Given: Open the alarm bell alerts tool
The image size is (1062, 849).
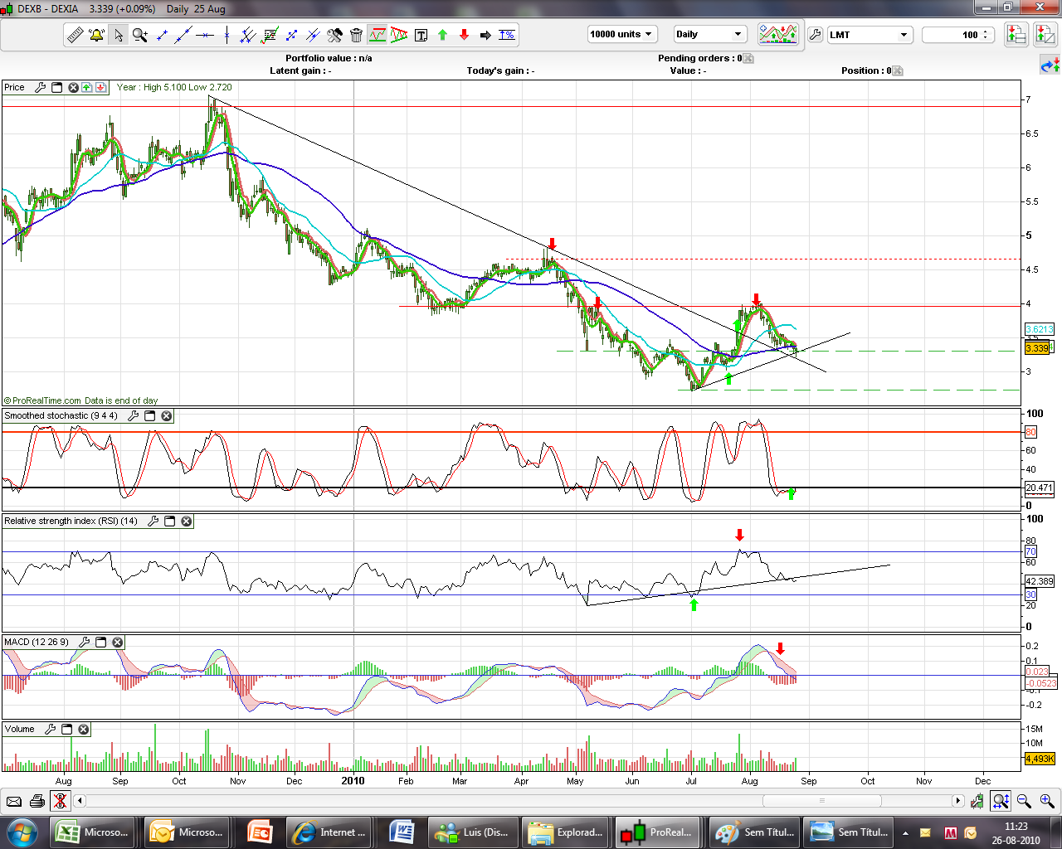Looking at the screenshot, I should coord(96,35).
